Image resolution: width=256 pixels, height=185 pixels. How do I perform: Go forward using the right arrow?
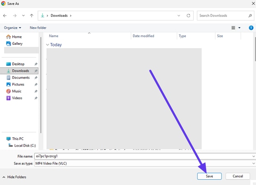[15, 16]
